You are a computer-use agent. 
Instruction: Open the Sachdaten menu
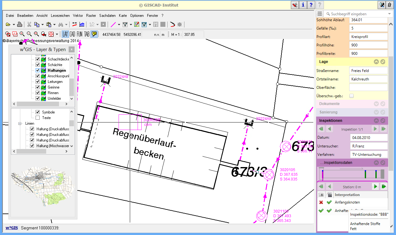(x=107, y=16)
